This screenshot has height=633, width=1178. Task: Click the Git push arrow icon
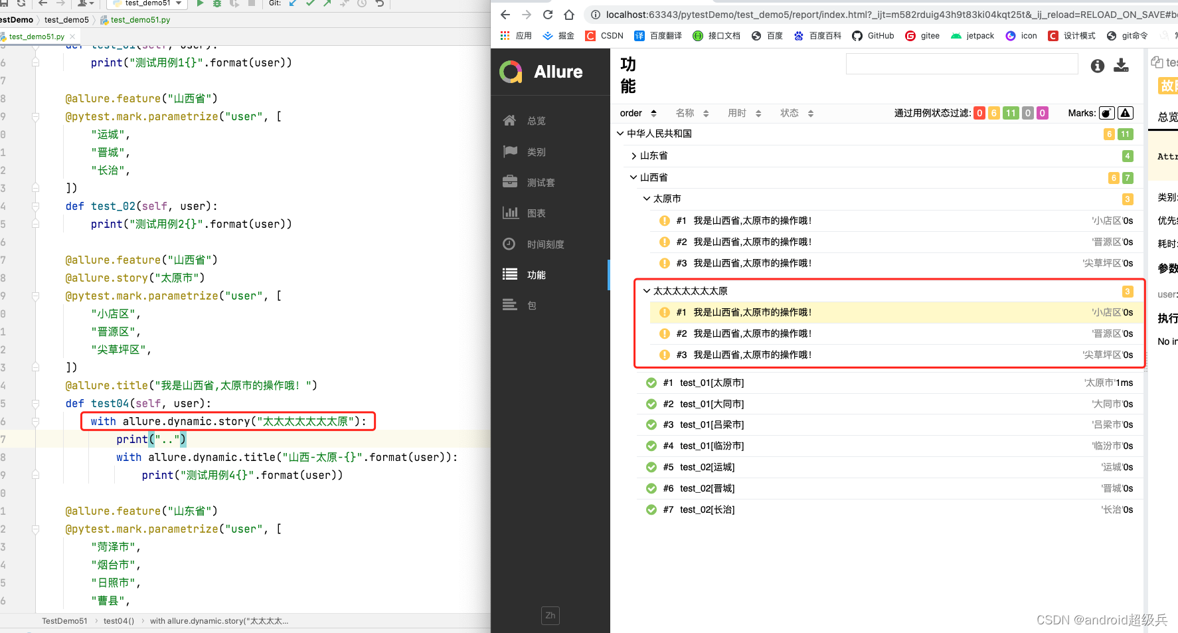click(x=327, y=3)
